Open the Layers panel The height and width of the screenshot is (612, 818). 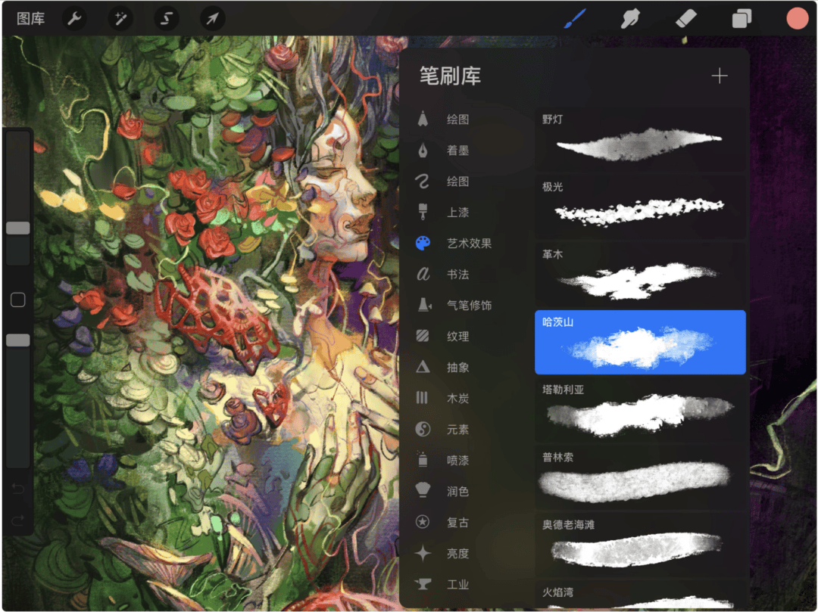tap(740, 18)
